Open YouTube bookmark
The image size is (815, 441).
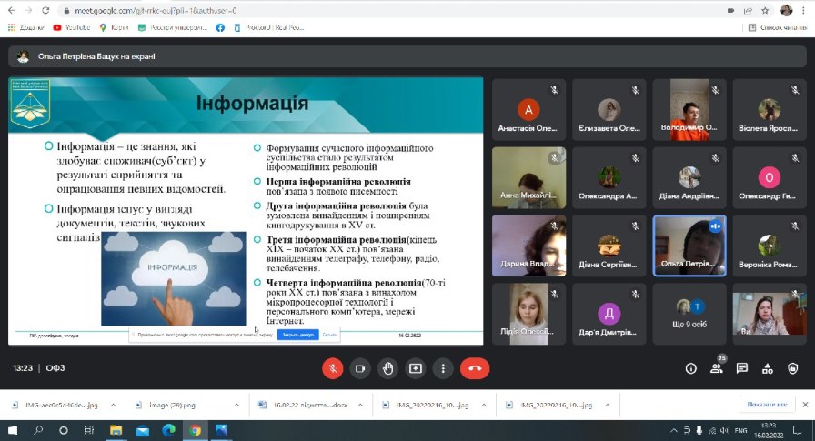72,27
